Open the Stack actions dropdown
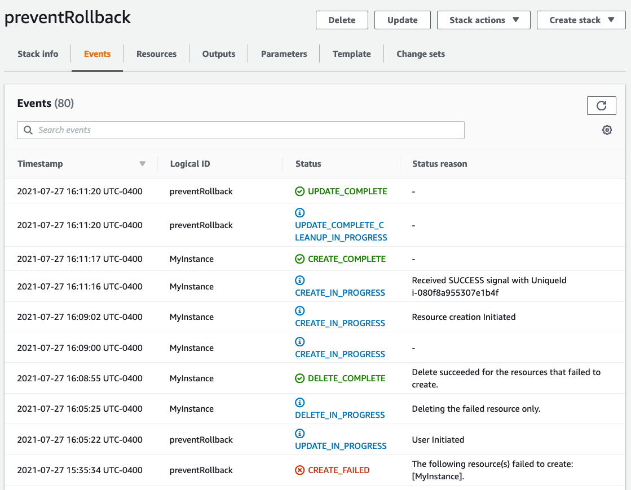 click(483, 20)
